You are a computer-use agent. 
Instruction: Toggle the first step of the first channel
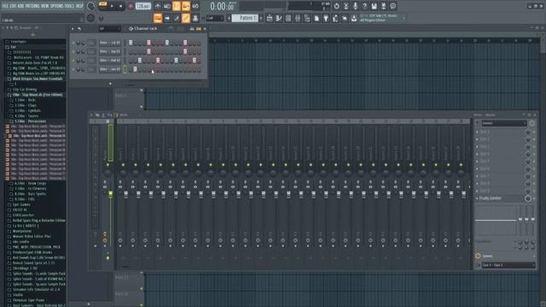point(131,43)
